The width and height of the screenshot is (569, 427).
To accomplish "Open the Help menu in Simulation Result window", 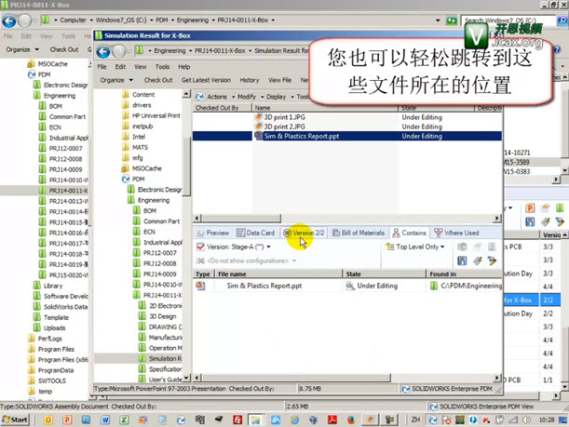I will pyautogui.click(x=184, y=67).
